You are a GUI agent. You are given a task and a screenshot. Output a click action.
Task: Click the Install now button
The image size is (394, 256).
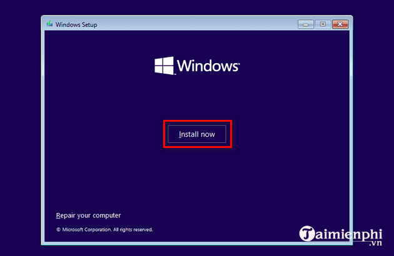click(x=197, y=134)
